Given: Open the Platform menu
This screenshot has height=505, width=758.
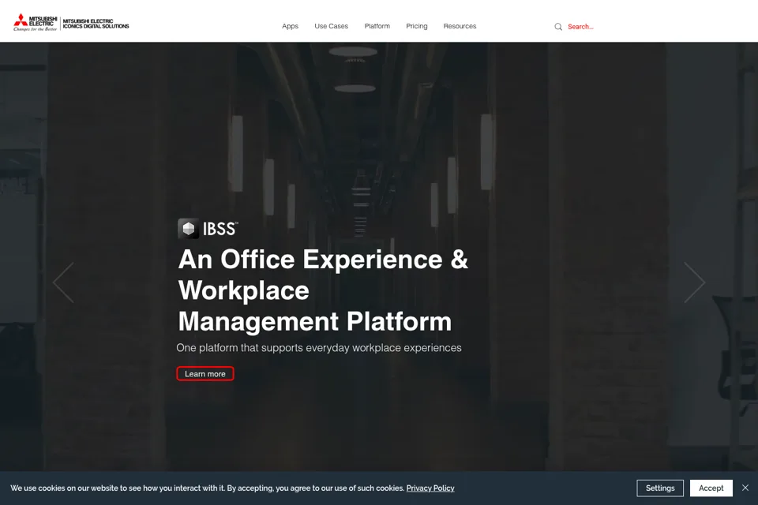Looking at the screenshot, I should tap(377, 26).
